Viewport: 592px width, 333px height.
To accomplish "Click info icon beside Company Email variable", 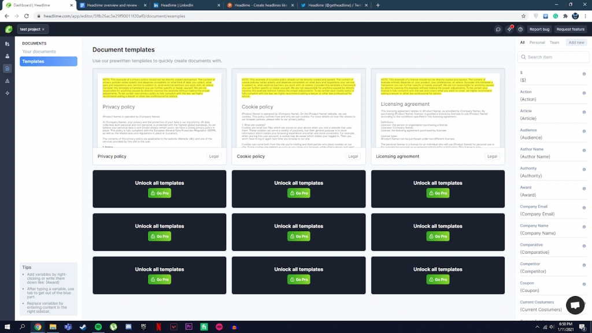I will (584, 208).
